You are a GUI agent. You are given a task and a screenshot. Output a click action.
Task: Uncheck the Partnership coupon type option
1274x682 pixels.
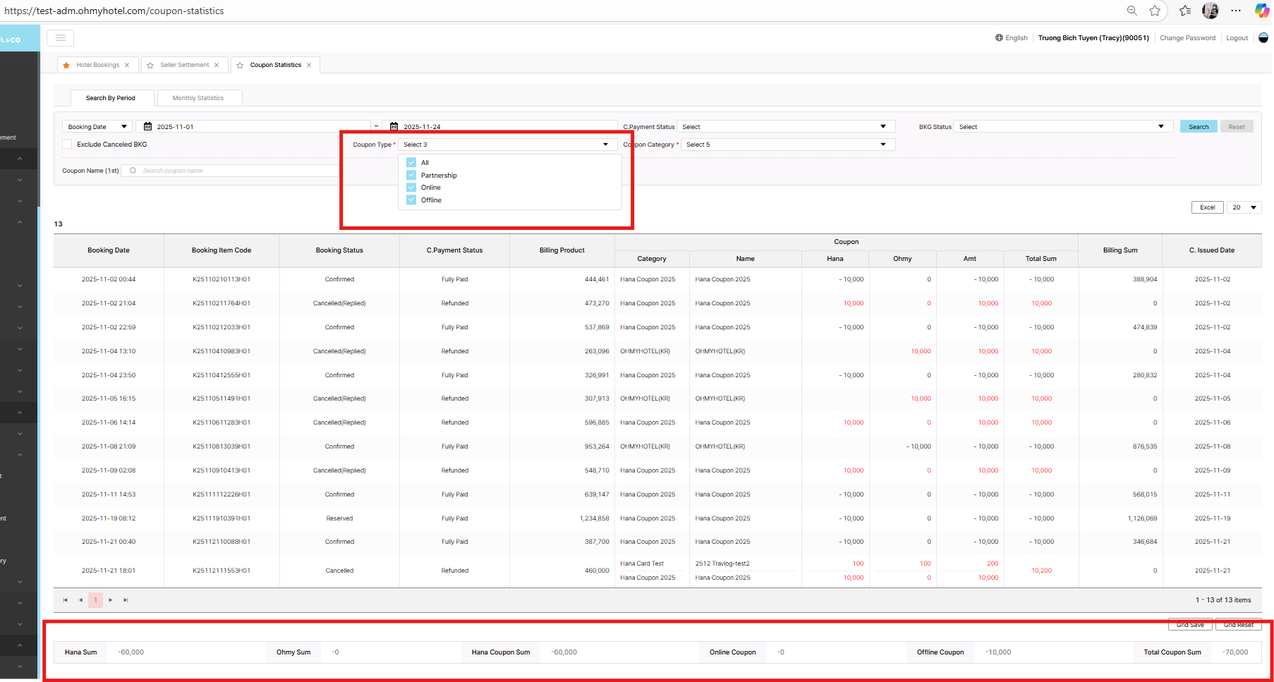coord(411,175)
